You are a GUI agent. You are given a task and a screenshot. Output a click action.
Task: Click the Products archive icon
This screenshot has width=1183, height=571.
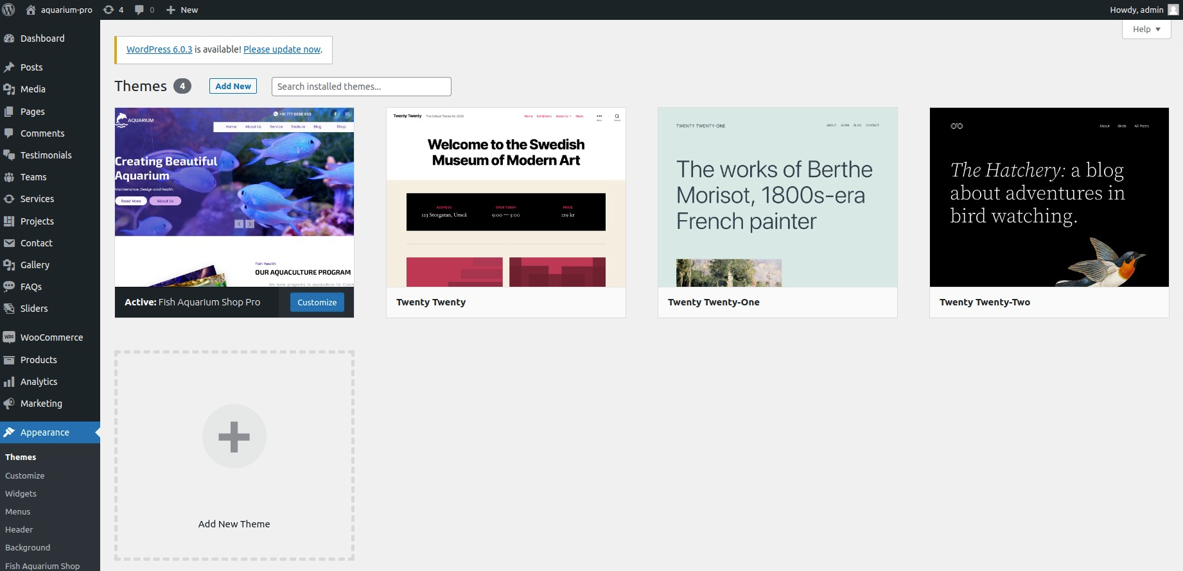[x=9, y=360]
